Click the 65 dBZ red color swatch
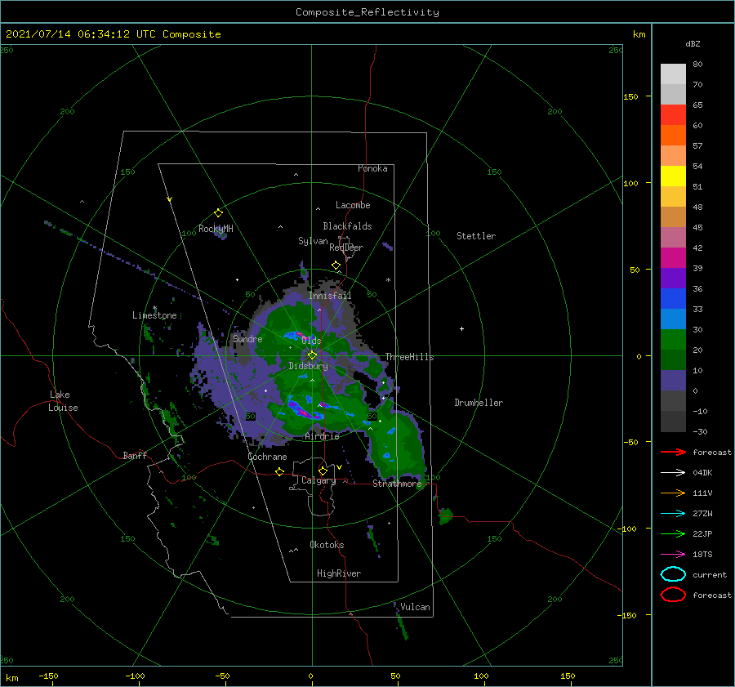 point(673,114)
